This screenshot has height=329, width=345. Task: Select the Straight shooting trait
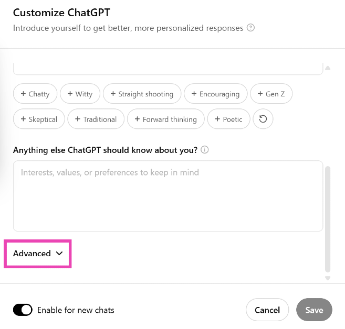point(142,94)
